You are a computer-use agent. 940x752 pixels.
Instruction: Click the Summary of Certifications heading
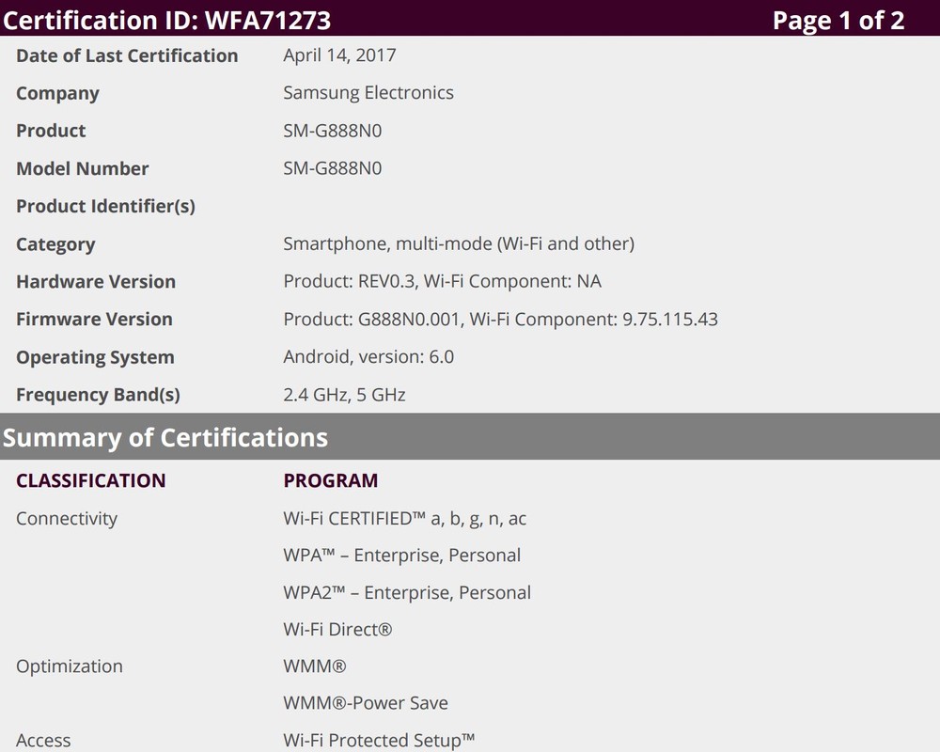tap(165, 438)
